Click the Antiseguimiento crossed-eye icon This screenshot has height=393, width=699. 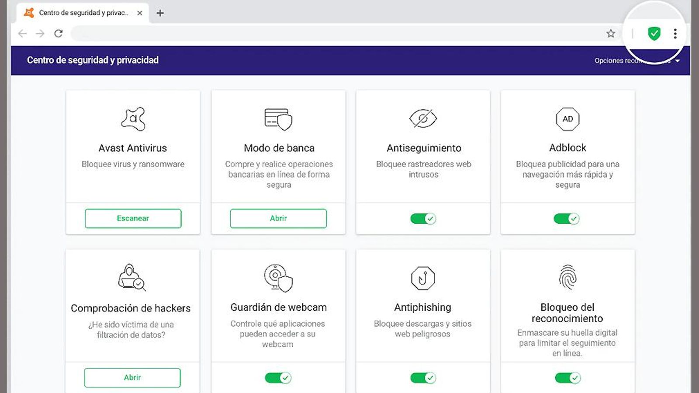tap(423, 118)
